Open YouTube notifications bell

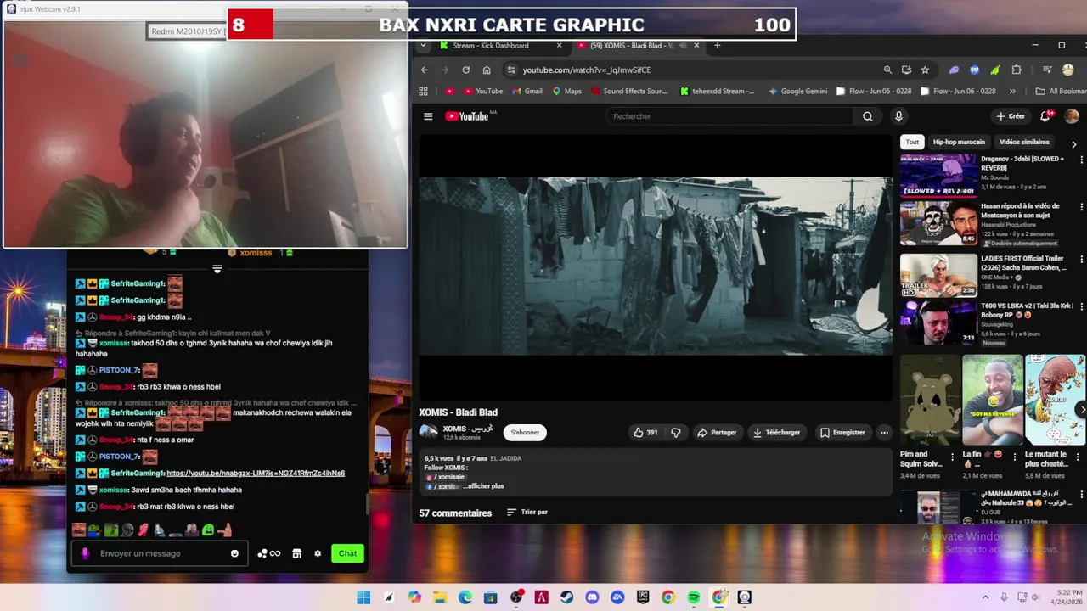click(1046, 116)
